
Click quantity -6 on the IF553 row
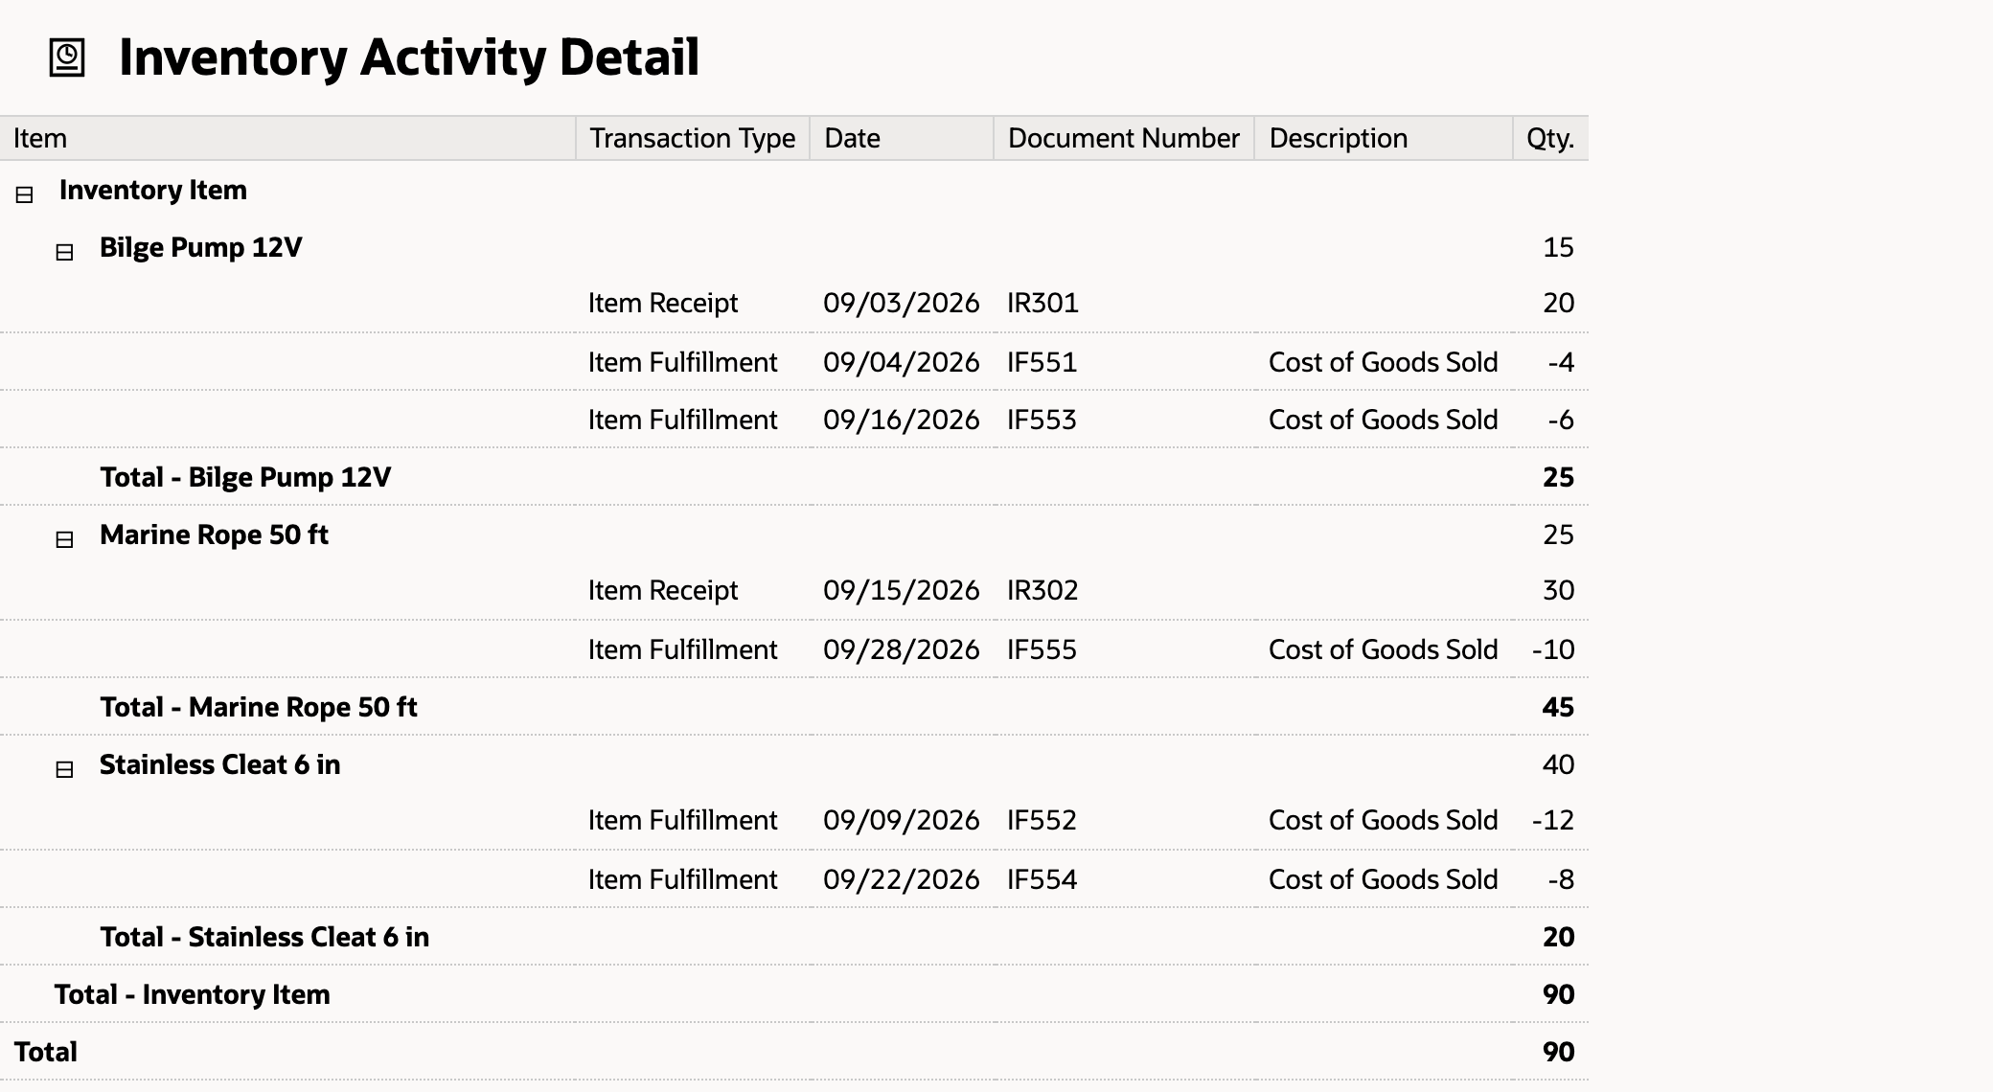(x=1561, y=420)
